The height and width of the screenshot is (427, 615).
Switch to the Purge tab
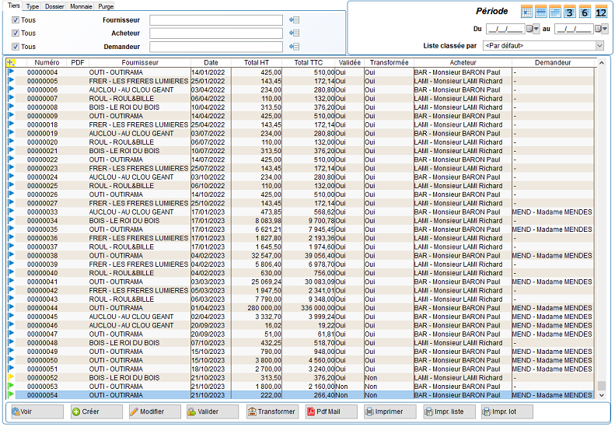click(106, 5)
